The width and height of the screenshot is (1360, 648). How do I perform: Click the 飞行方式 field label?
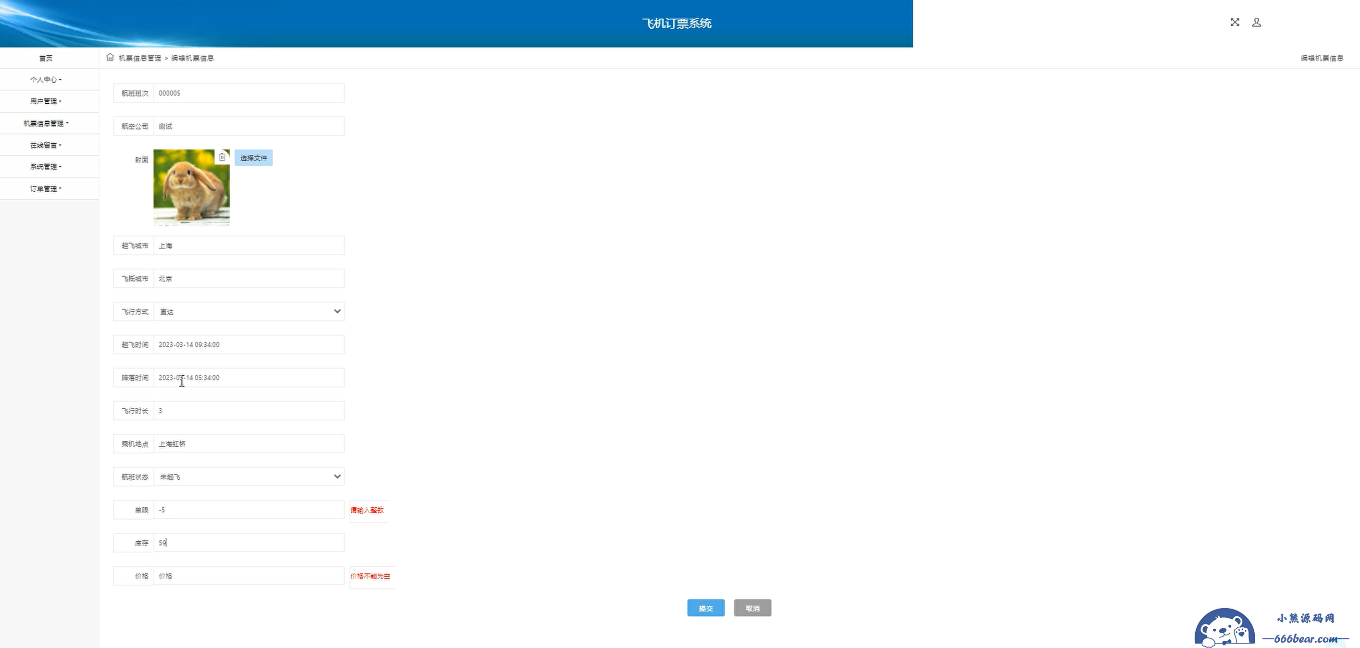coord(135,312)
